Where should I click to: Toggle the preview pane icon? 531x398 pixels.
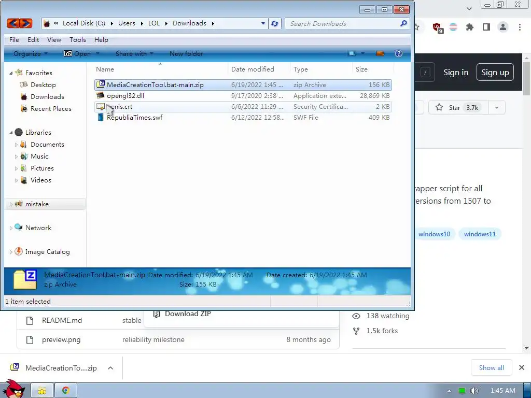tap(380, 53)
